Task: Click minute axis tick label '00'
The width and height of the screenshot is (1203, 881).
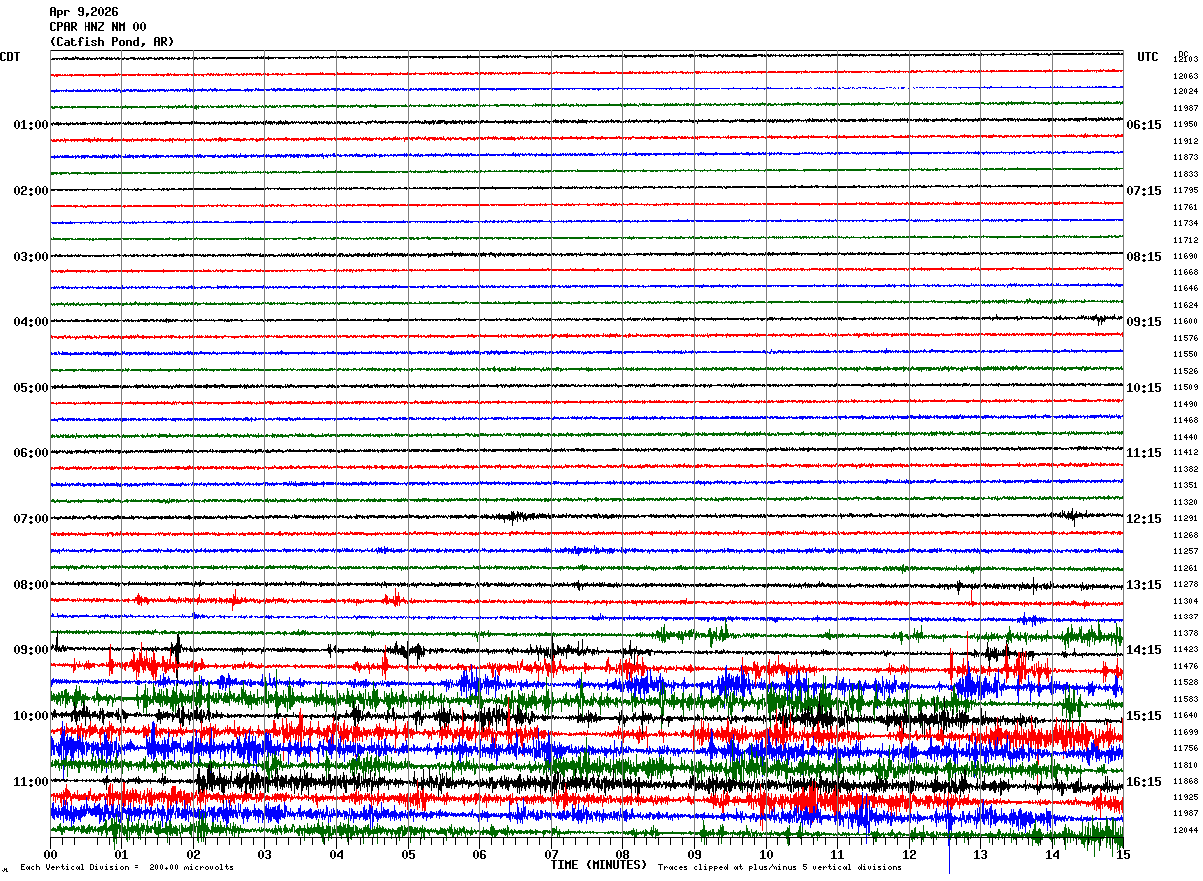Action: pos(51,855)
